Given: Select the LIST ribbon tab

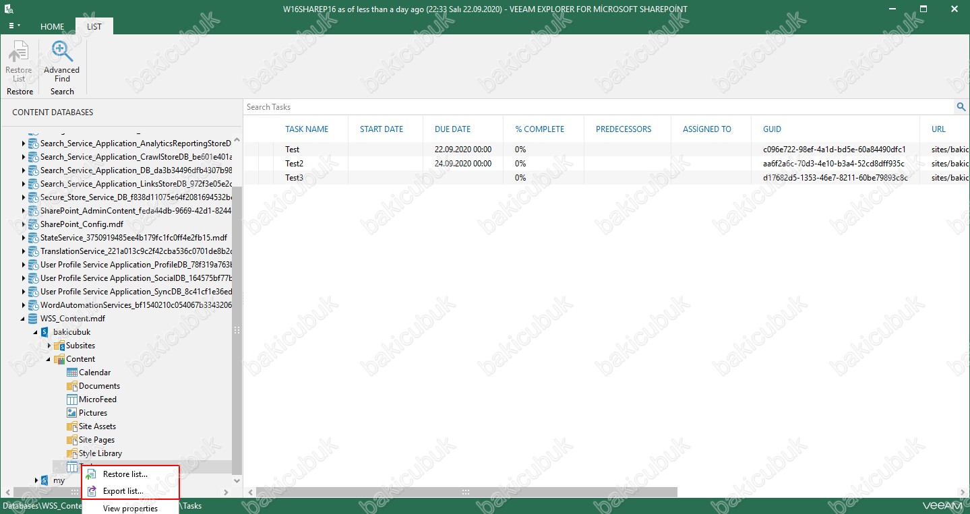Looking at the screenshot, I should (x=94, y=26).
